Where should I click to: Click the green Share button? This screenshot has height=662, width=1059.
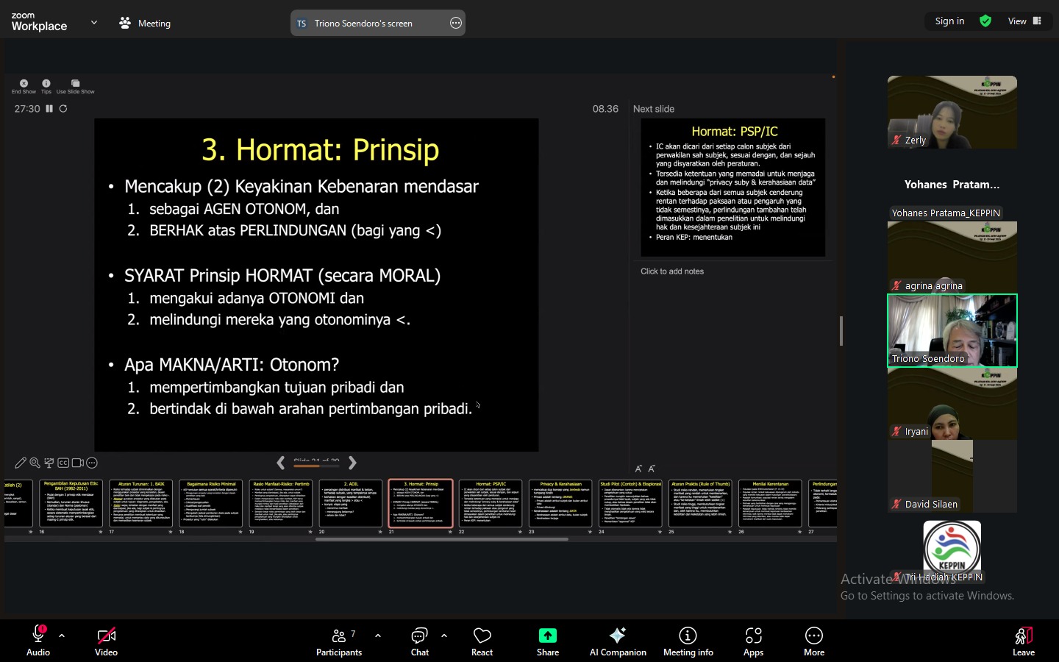click(548, 640)
